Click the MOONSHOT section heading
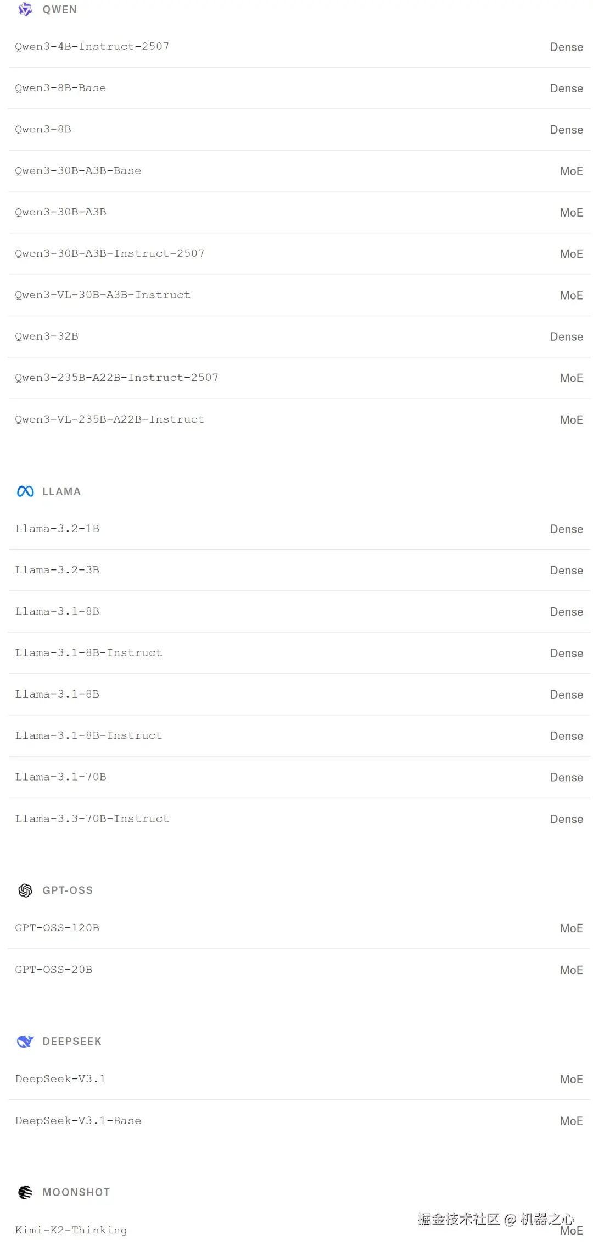This screenshot has height=1245, width=593. pyautogui.click(x=76, y=1192)
